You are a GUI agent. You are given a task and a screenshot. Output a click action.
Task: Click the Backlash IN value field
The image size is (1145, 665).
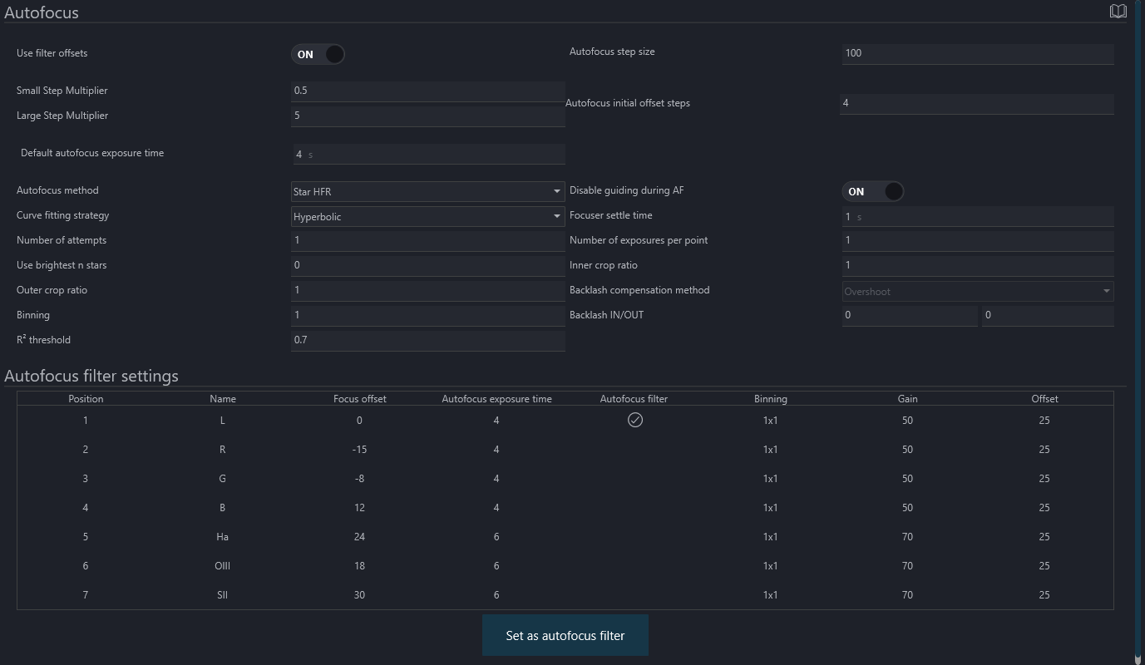(910, 315)
